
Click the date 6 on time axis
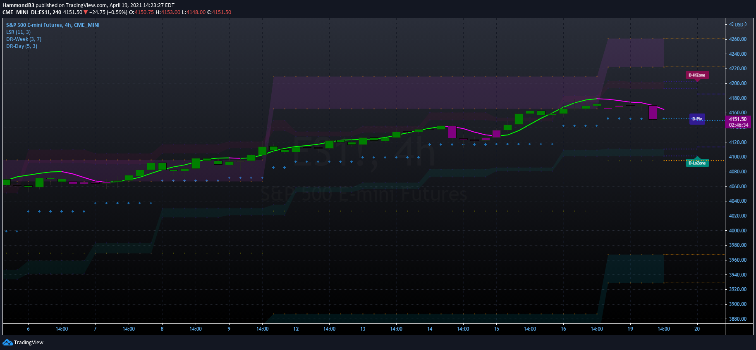pos(28,329)
